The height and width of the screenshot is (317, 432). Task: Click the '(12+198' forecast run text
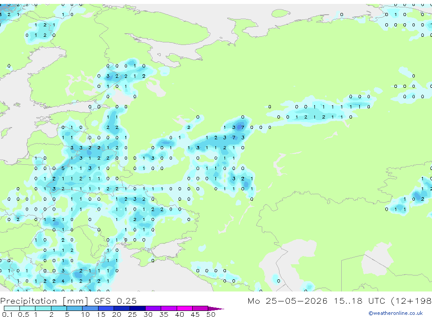pyautogui.click(x=411, y=301)
